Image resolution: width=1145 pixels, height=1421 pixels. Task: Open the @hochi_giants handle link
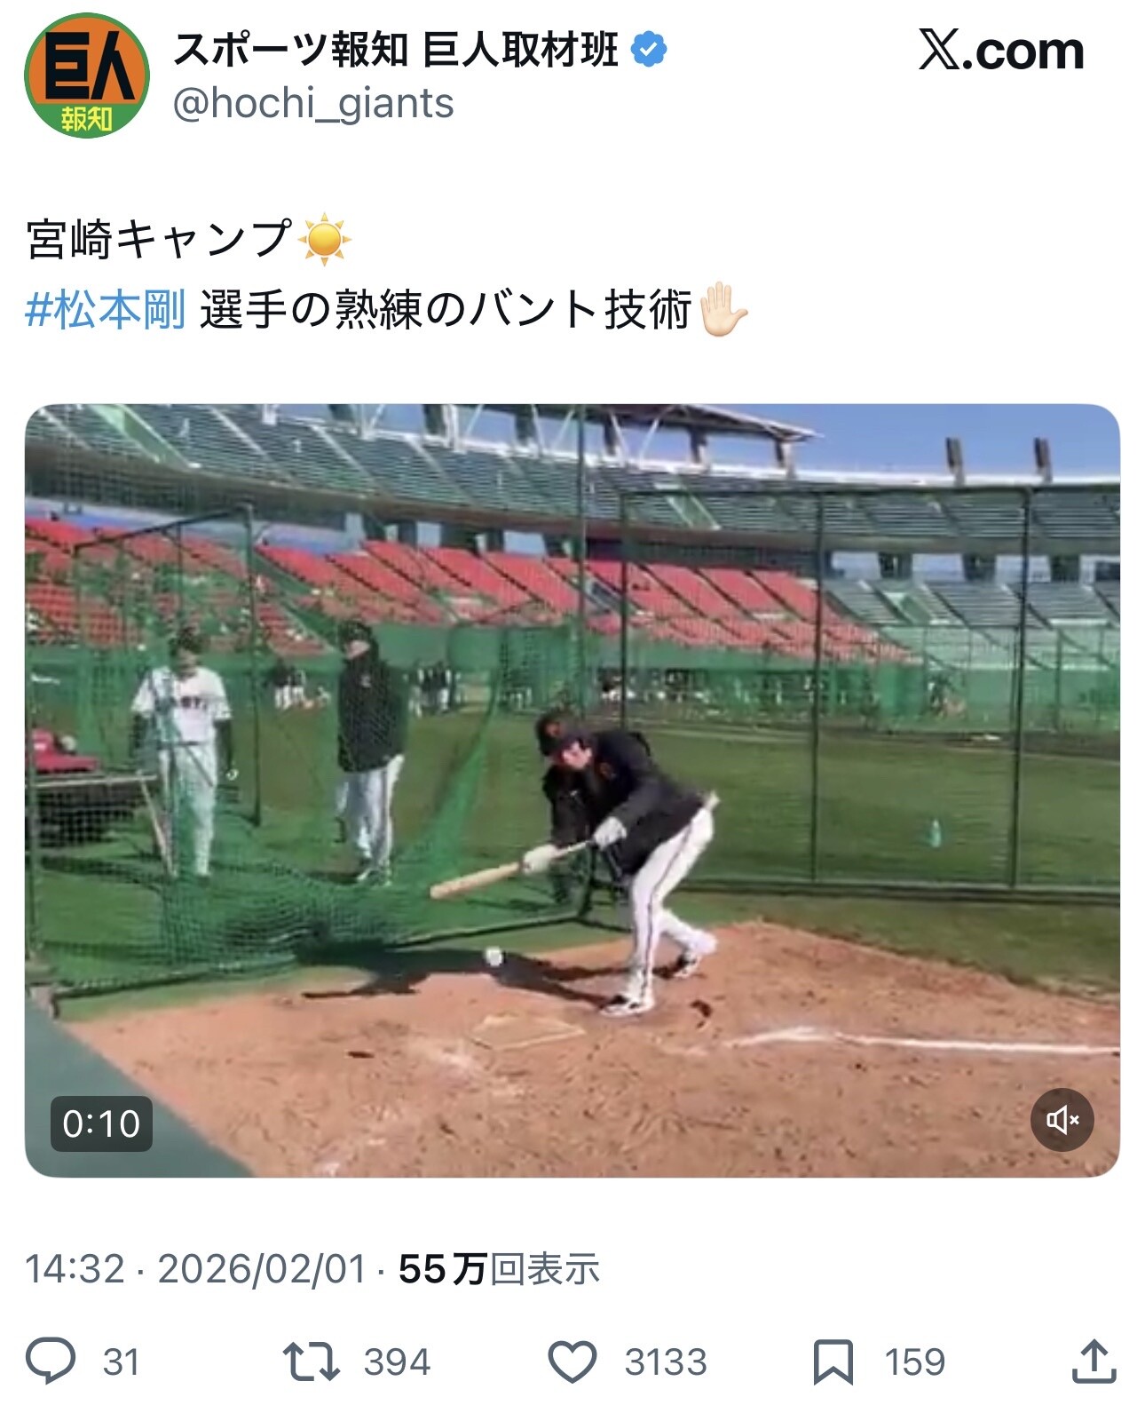(x=313, y=104)
